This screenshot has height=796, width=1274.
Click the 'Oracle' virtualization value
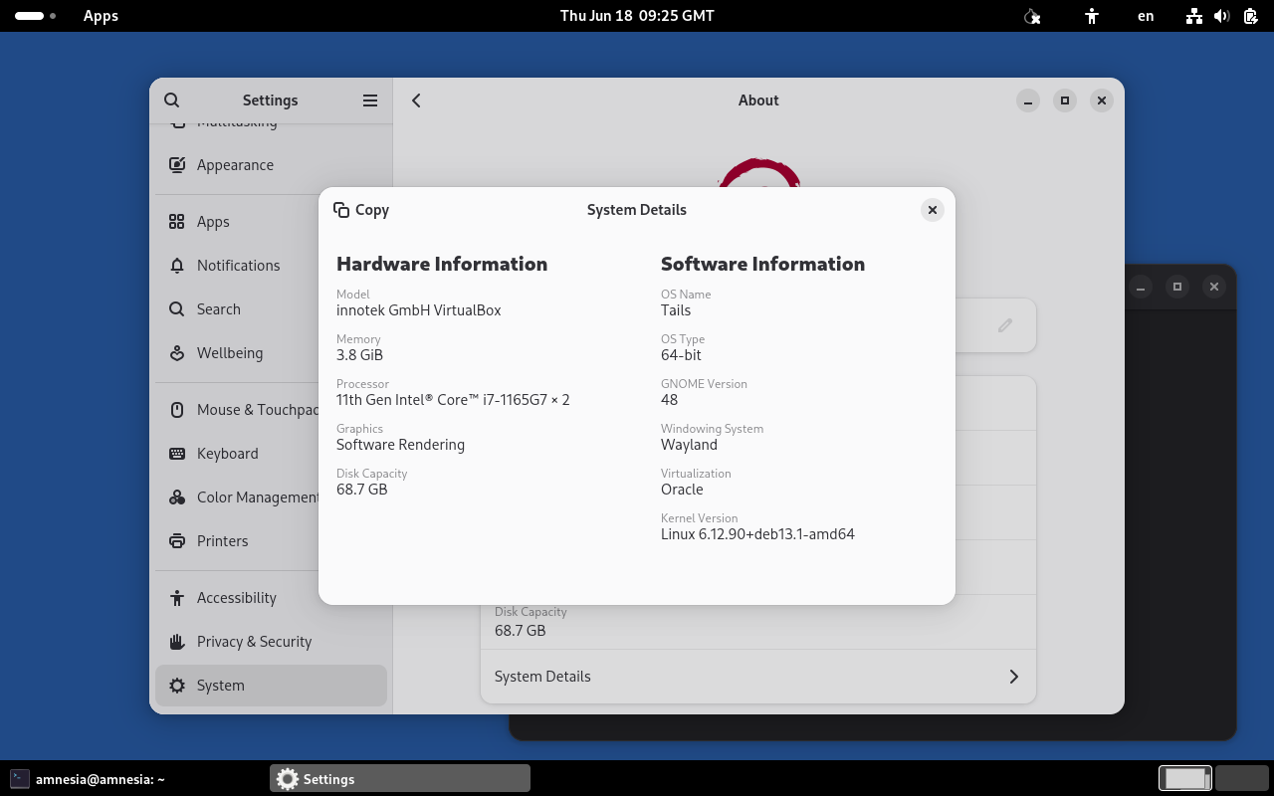682,490
